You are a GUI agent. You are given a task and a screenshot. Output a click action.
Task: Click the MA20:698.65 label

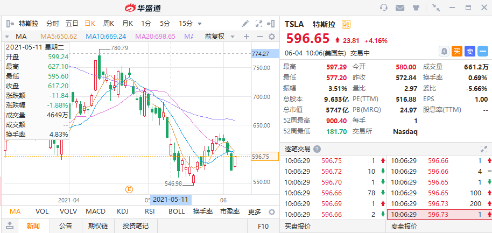click(x=156, y=37)
